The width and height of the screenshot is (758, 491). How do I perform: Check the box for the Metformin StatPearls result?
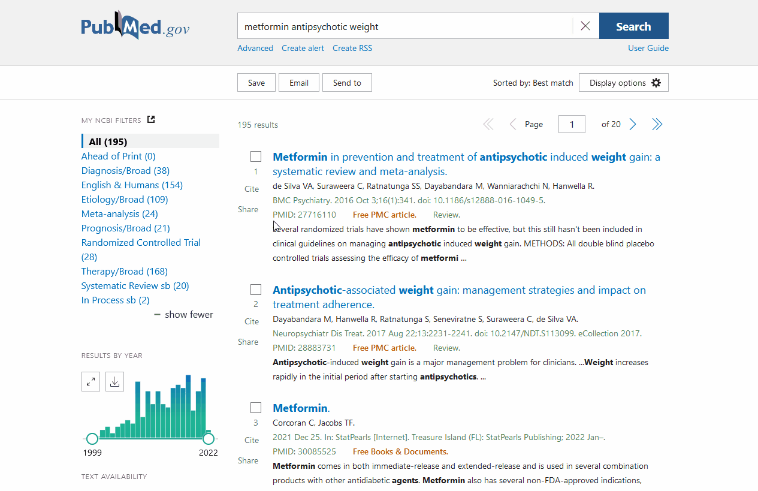point(256,408)
